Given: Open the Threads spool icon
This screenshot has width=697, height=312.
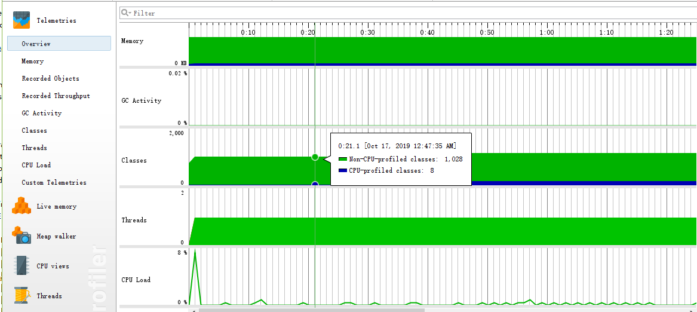Looking at the screenshot, I should point(22,295).
